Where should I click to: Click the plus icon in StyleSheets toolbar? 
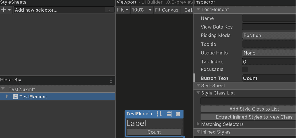tap(4, 10)
